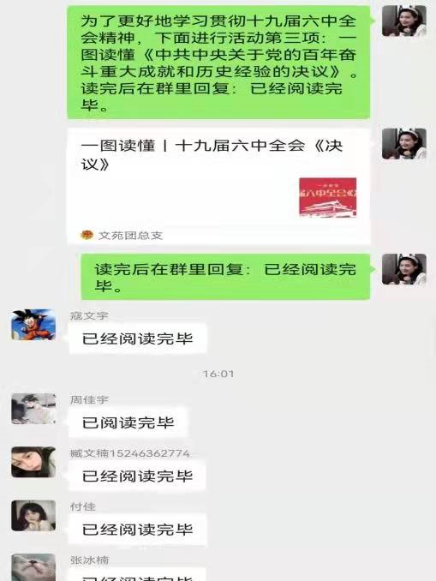436x581 pixels.
Task: Tap the sender avatar beside the short green reminder
Action: [x=404, y=269]
